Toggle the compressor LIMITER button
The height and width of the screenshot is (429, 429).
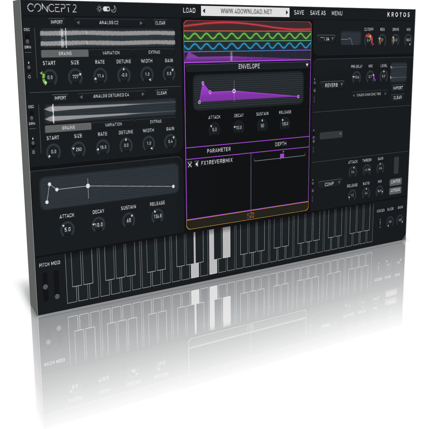396,182
